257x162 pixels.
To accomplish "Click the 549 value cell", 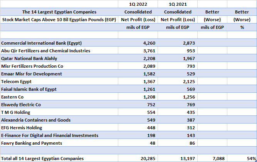I will [x=138, y=120].
